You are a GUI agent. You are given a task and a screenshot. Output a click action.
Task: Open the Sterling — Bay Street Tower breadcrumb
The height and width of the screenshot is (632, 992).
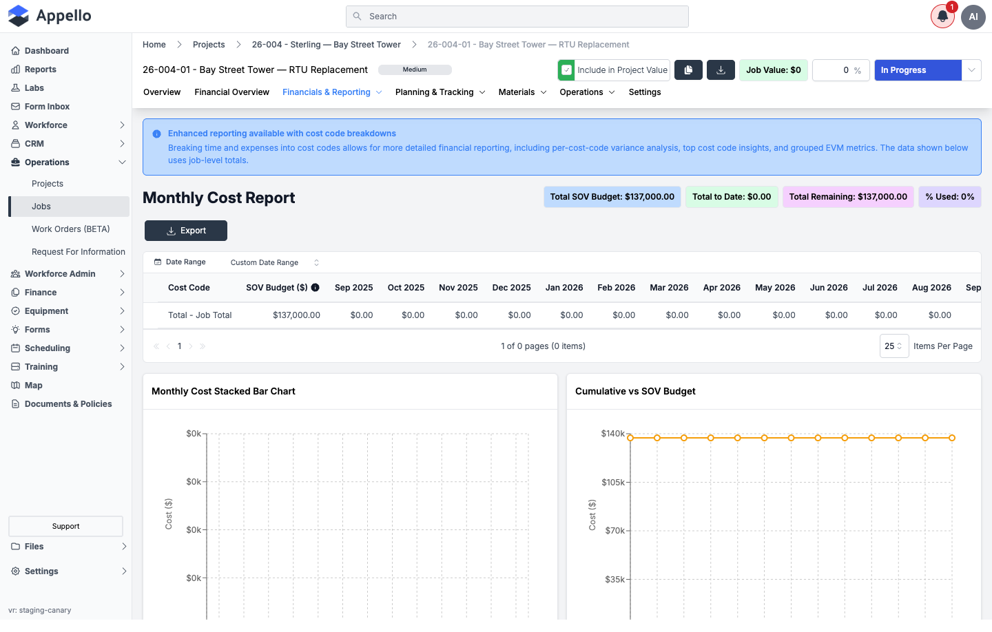point(327,45)
